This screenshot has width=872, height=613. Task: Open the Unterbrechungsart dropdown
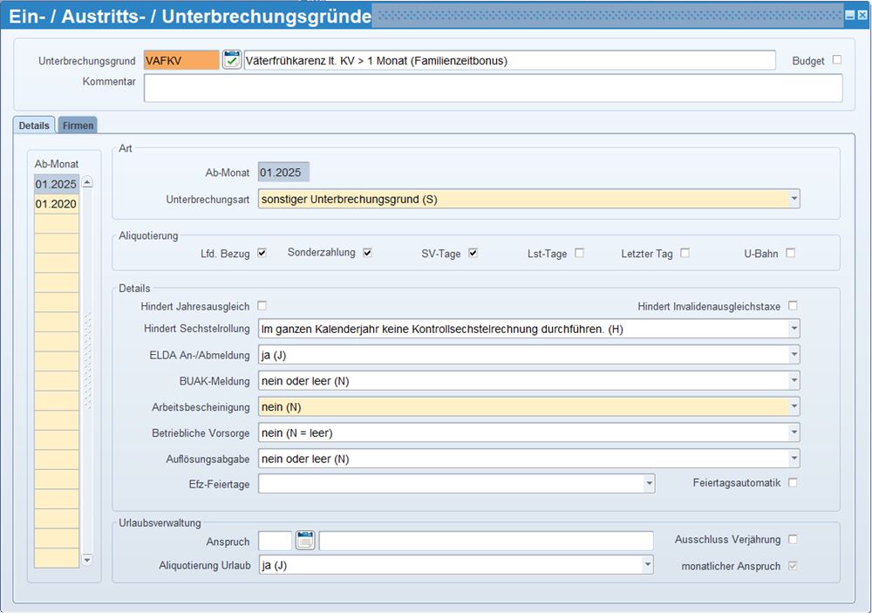pyautogui.click(x=794, y=199)
